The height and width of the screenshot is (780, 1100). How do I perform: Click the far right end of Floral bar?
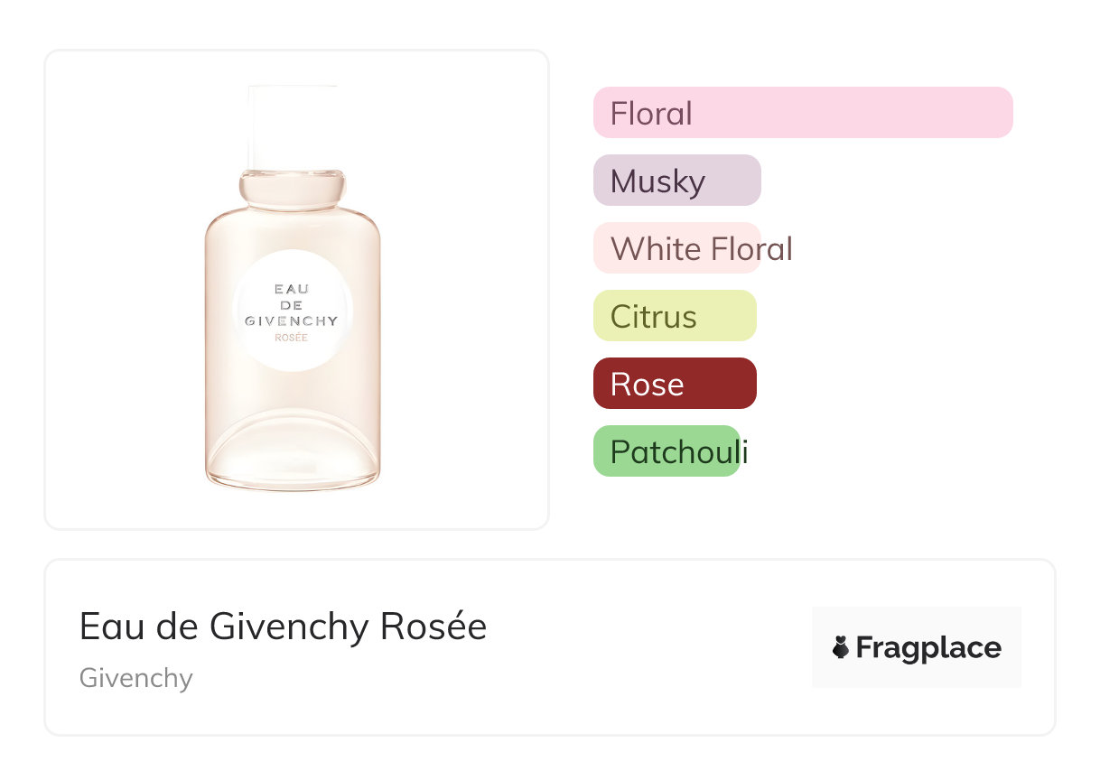(x=1002, y=113)
